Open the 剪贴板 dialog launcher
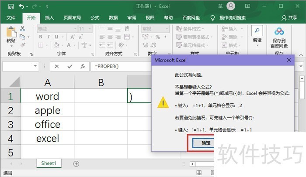Viewport: 306px width, 177px height. (31, 54)
